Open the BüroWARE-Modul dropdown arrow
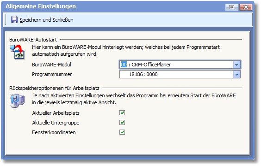Viewport: 261px width, 166px height. click(x=236, y=65)
